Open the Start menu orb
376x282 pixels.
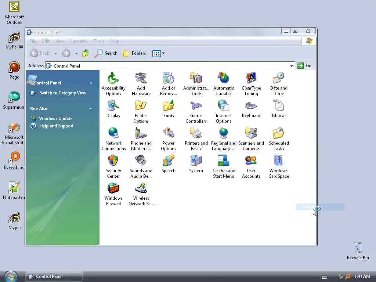11,276
